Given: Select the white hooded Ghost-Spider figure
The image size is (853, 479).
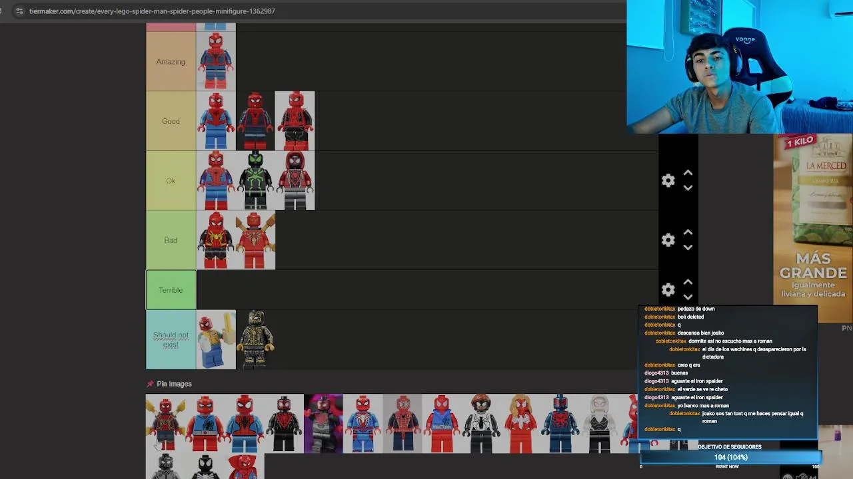Looking at the screenshot, I should pyautogui.click(x=598, y=424).
